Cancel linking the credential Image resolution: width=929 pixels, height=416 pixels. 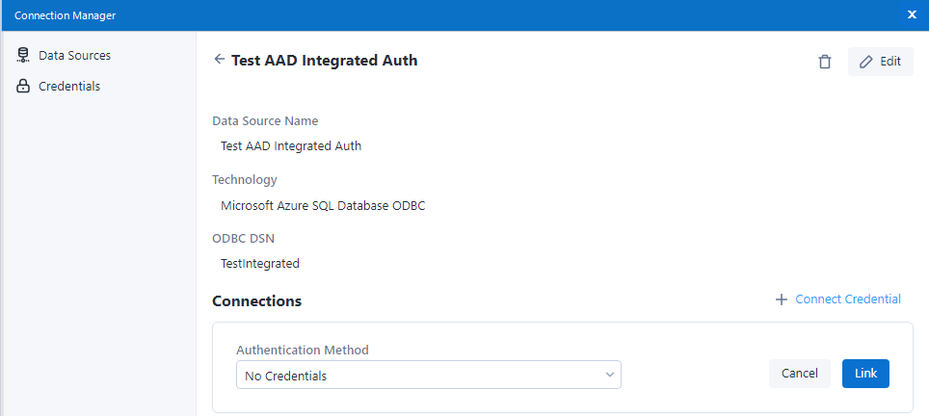tap(799, 374)
